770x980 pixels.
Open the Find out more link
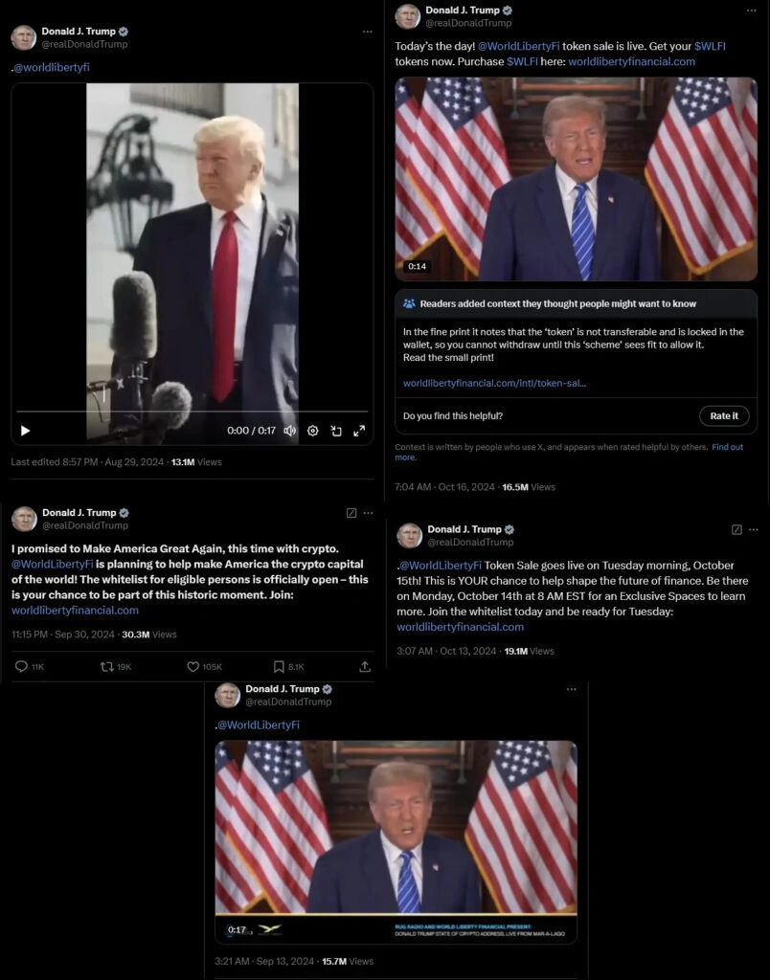click(x=569, y=452)
